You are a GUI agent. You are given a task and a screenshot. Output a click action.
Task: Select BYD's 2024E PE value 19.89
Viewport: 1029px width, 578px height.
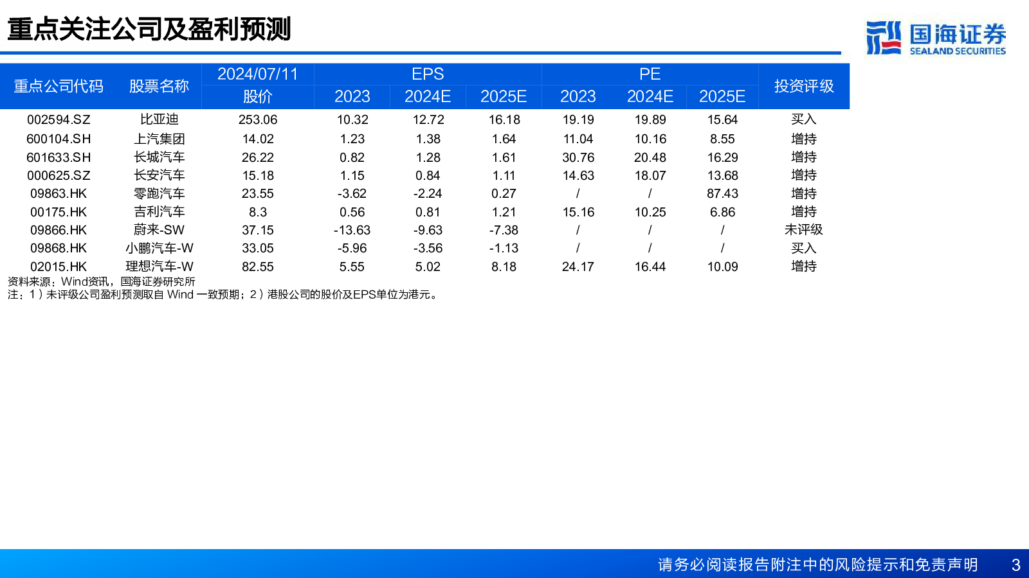650,119
